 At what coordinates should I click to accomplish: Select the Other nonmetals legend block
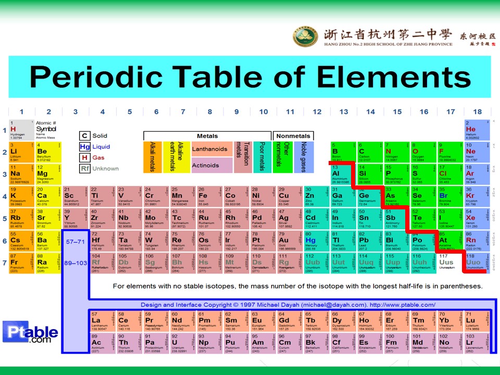coord(282,157)
